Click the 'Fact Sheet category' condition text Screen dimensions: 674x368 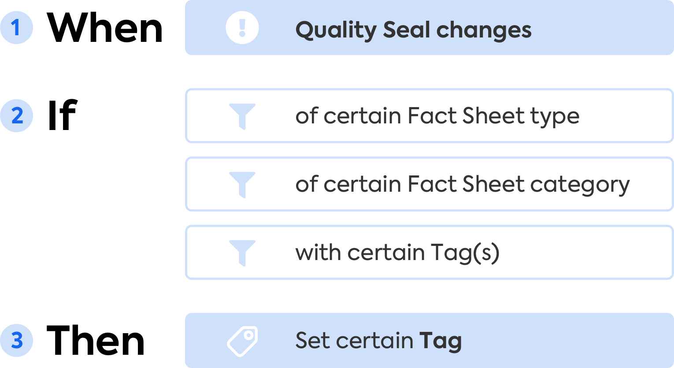[x=518, y=184]
